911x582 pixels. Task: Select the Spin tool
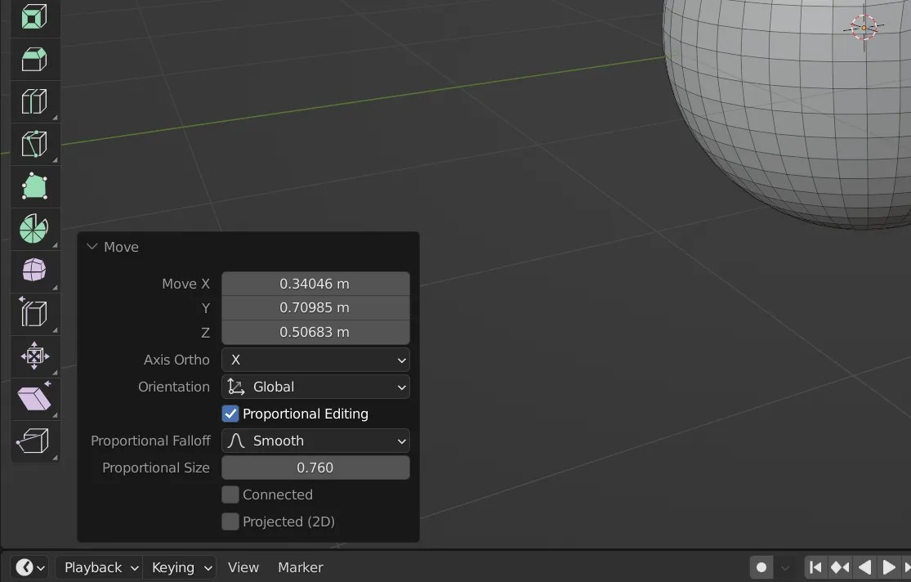pos(33,228)
